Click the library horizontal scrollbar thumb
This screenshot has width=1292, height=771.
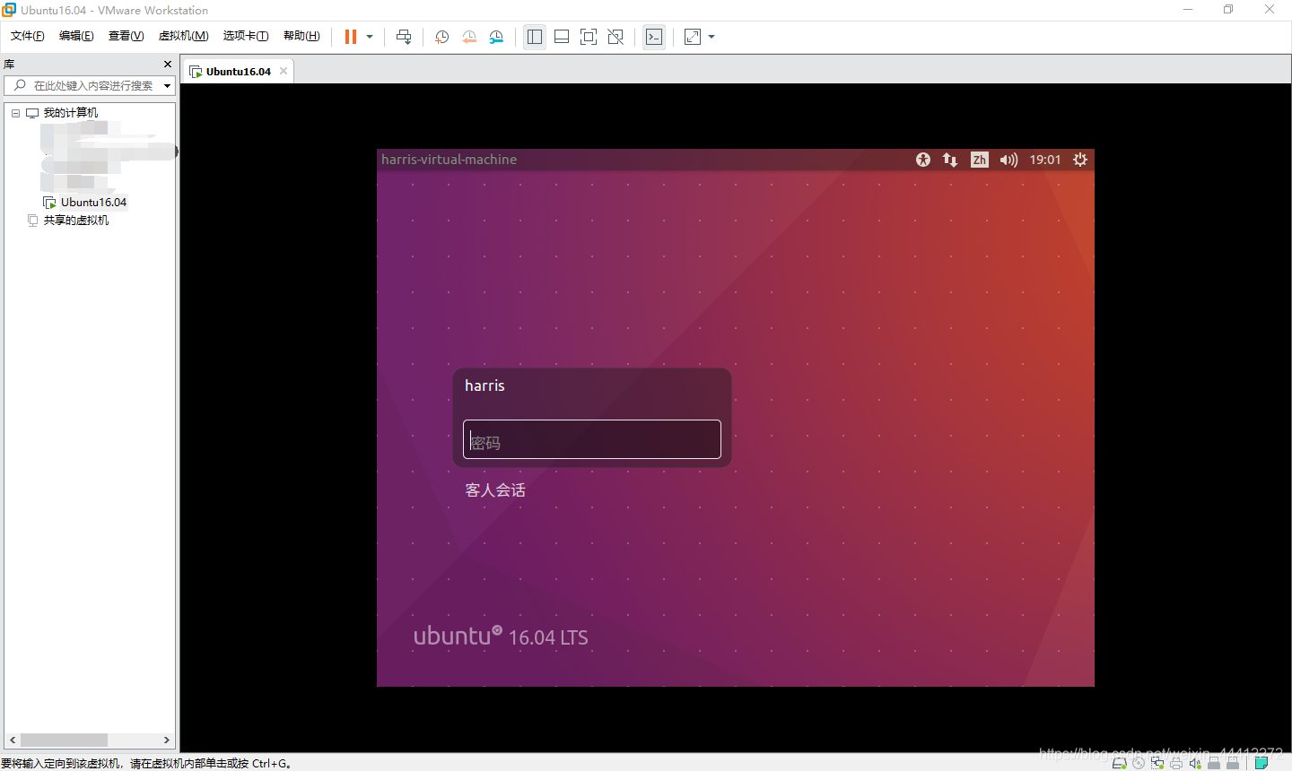click(64, 740)
